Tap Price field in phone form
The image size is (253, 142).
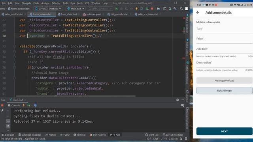coord(224,39)
